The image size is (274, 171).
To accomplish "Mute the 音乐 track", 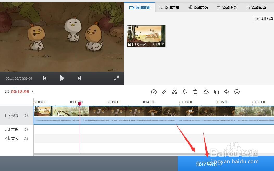I will [26, 129].
